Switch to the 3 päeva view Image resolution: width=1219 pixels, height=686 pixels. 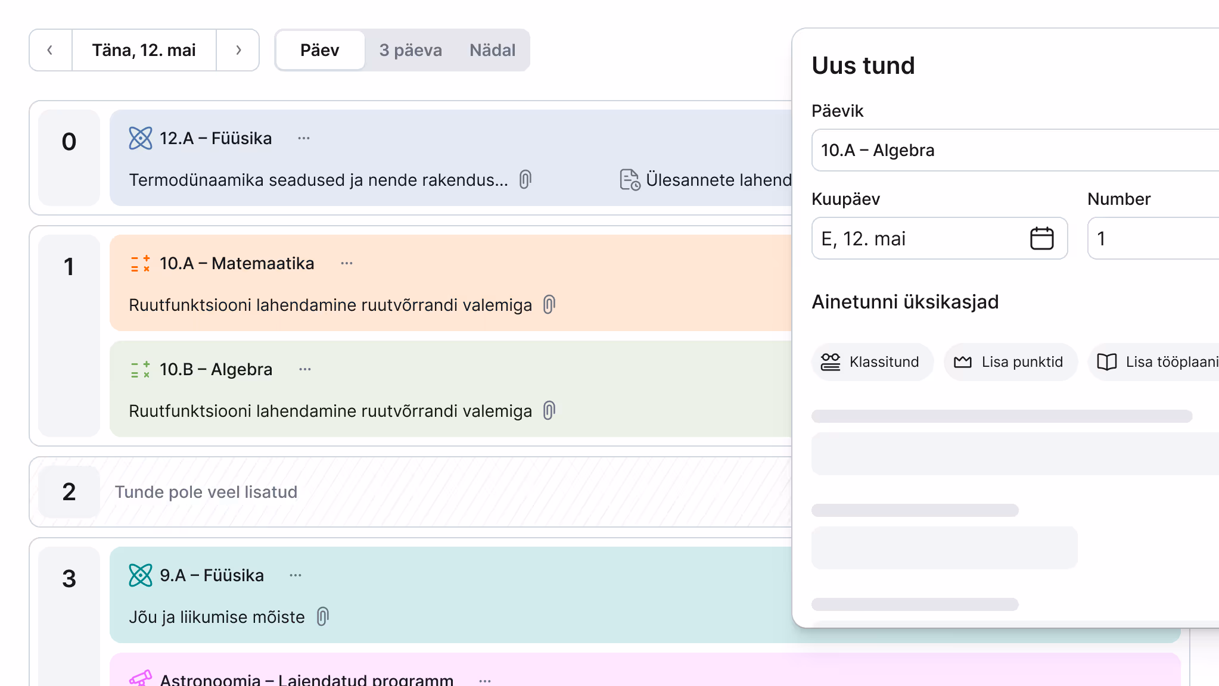click(411, 50)
